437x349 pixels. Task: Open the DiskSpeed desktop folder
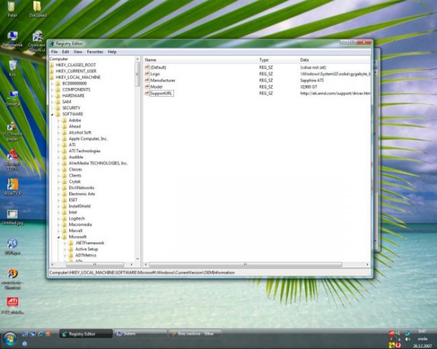coord(38,9)
